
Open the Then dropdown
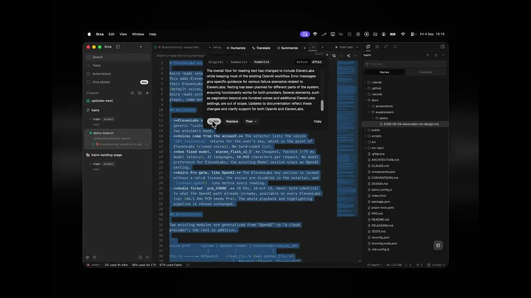point(251,121)
